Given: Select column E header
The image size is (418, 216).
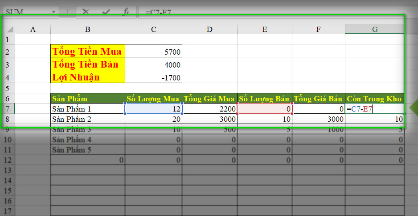Looking at the screenshot, I should (265, 29).
